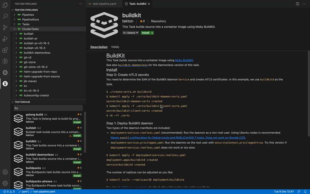Screen dimensions: 310x194
Task: Click the buildpacks task icon
Action: [x=18, y=171]
